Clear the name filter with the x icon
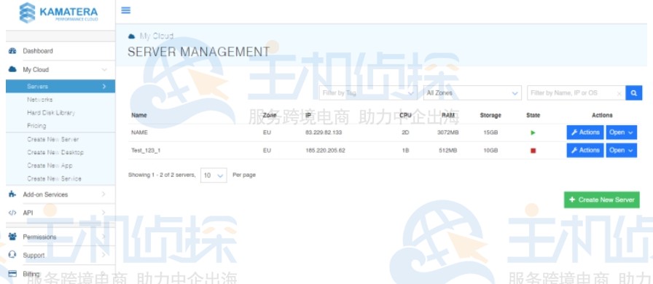Viewport: 653px width, 284px height. (619, 94)
